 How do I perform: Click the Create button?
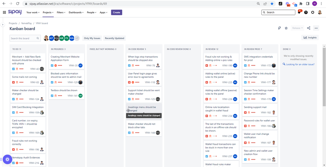click(x=116, y=12)
